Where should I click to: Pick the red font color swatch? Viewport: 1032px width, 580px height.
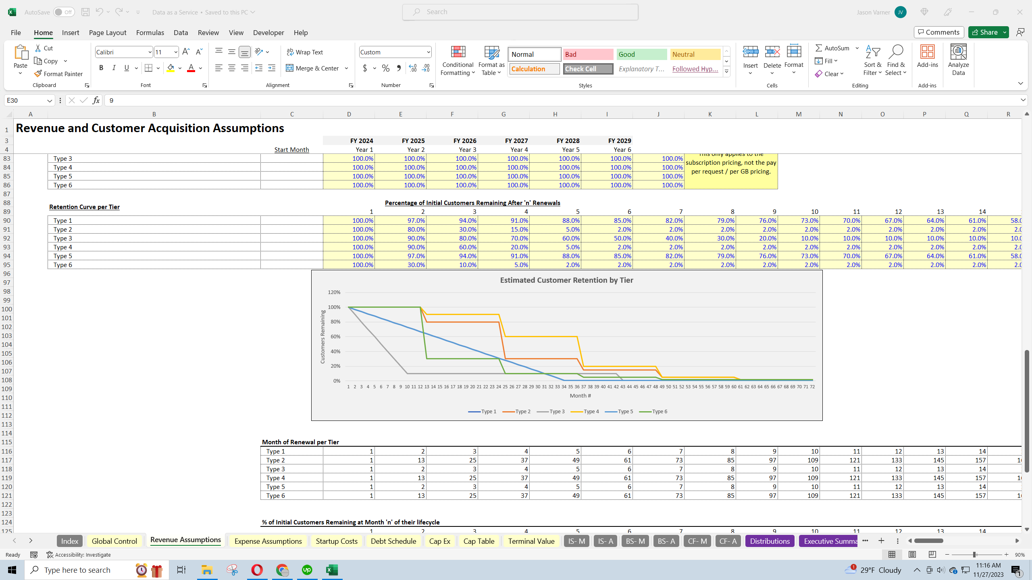tap(191, 71)
